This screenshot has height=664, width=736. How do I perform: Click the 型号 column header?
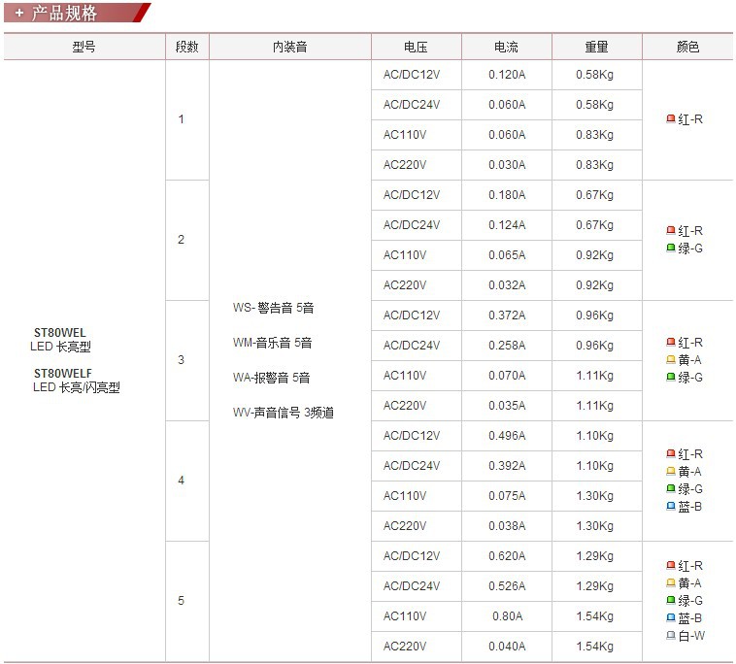click(84, 47)
